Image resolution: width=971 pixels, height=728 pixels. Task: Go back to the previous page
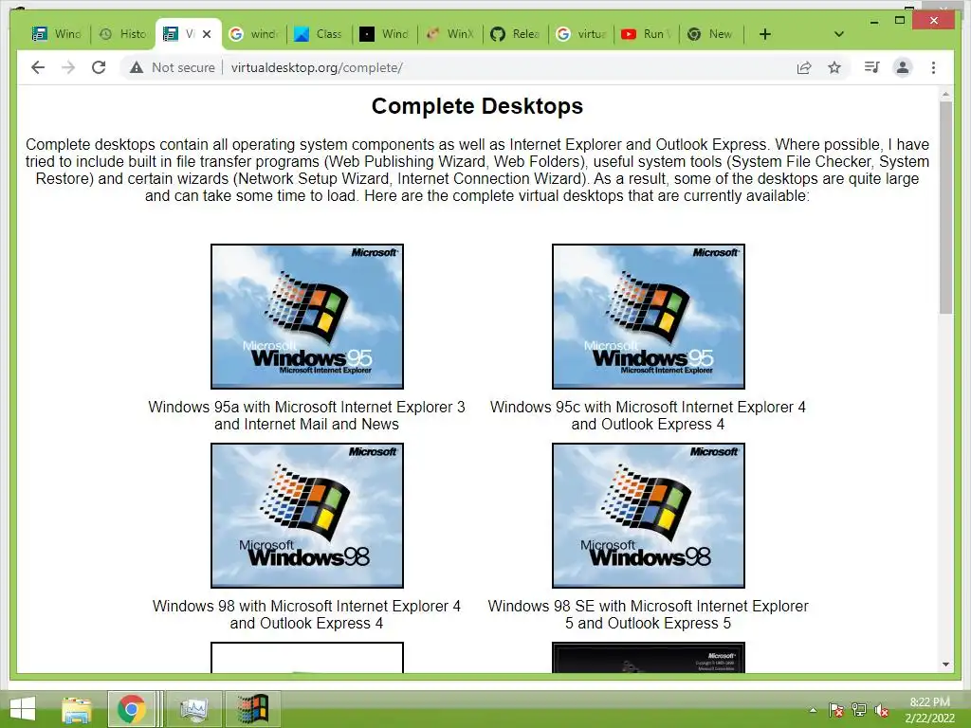(38, 67)
